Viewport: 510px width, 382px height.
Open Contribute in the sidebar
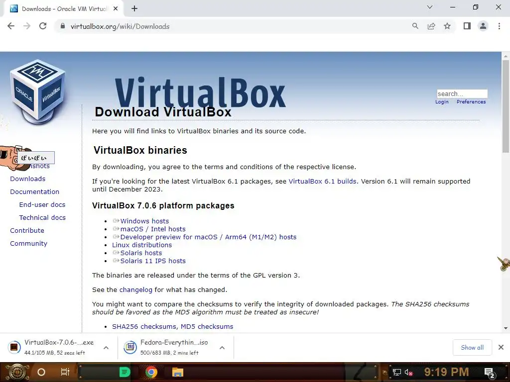27,231
